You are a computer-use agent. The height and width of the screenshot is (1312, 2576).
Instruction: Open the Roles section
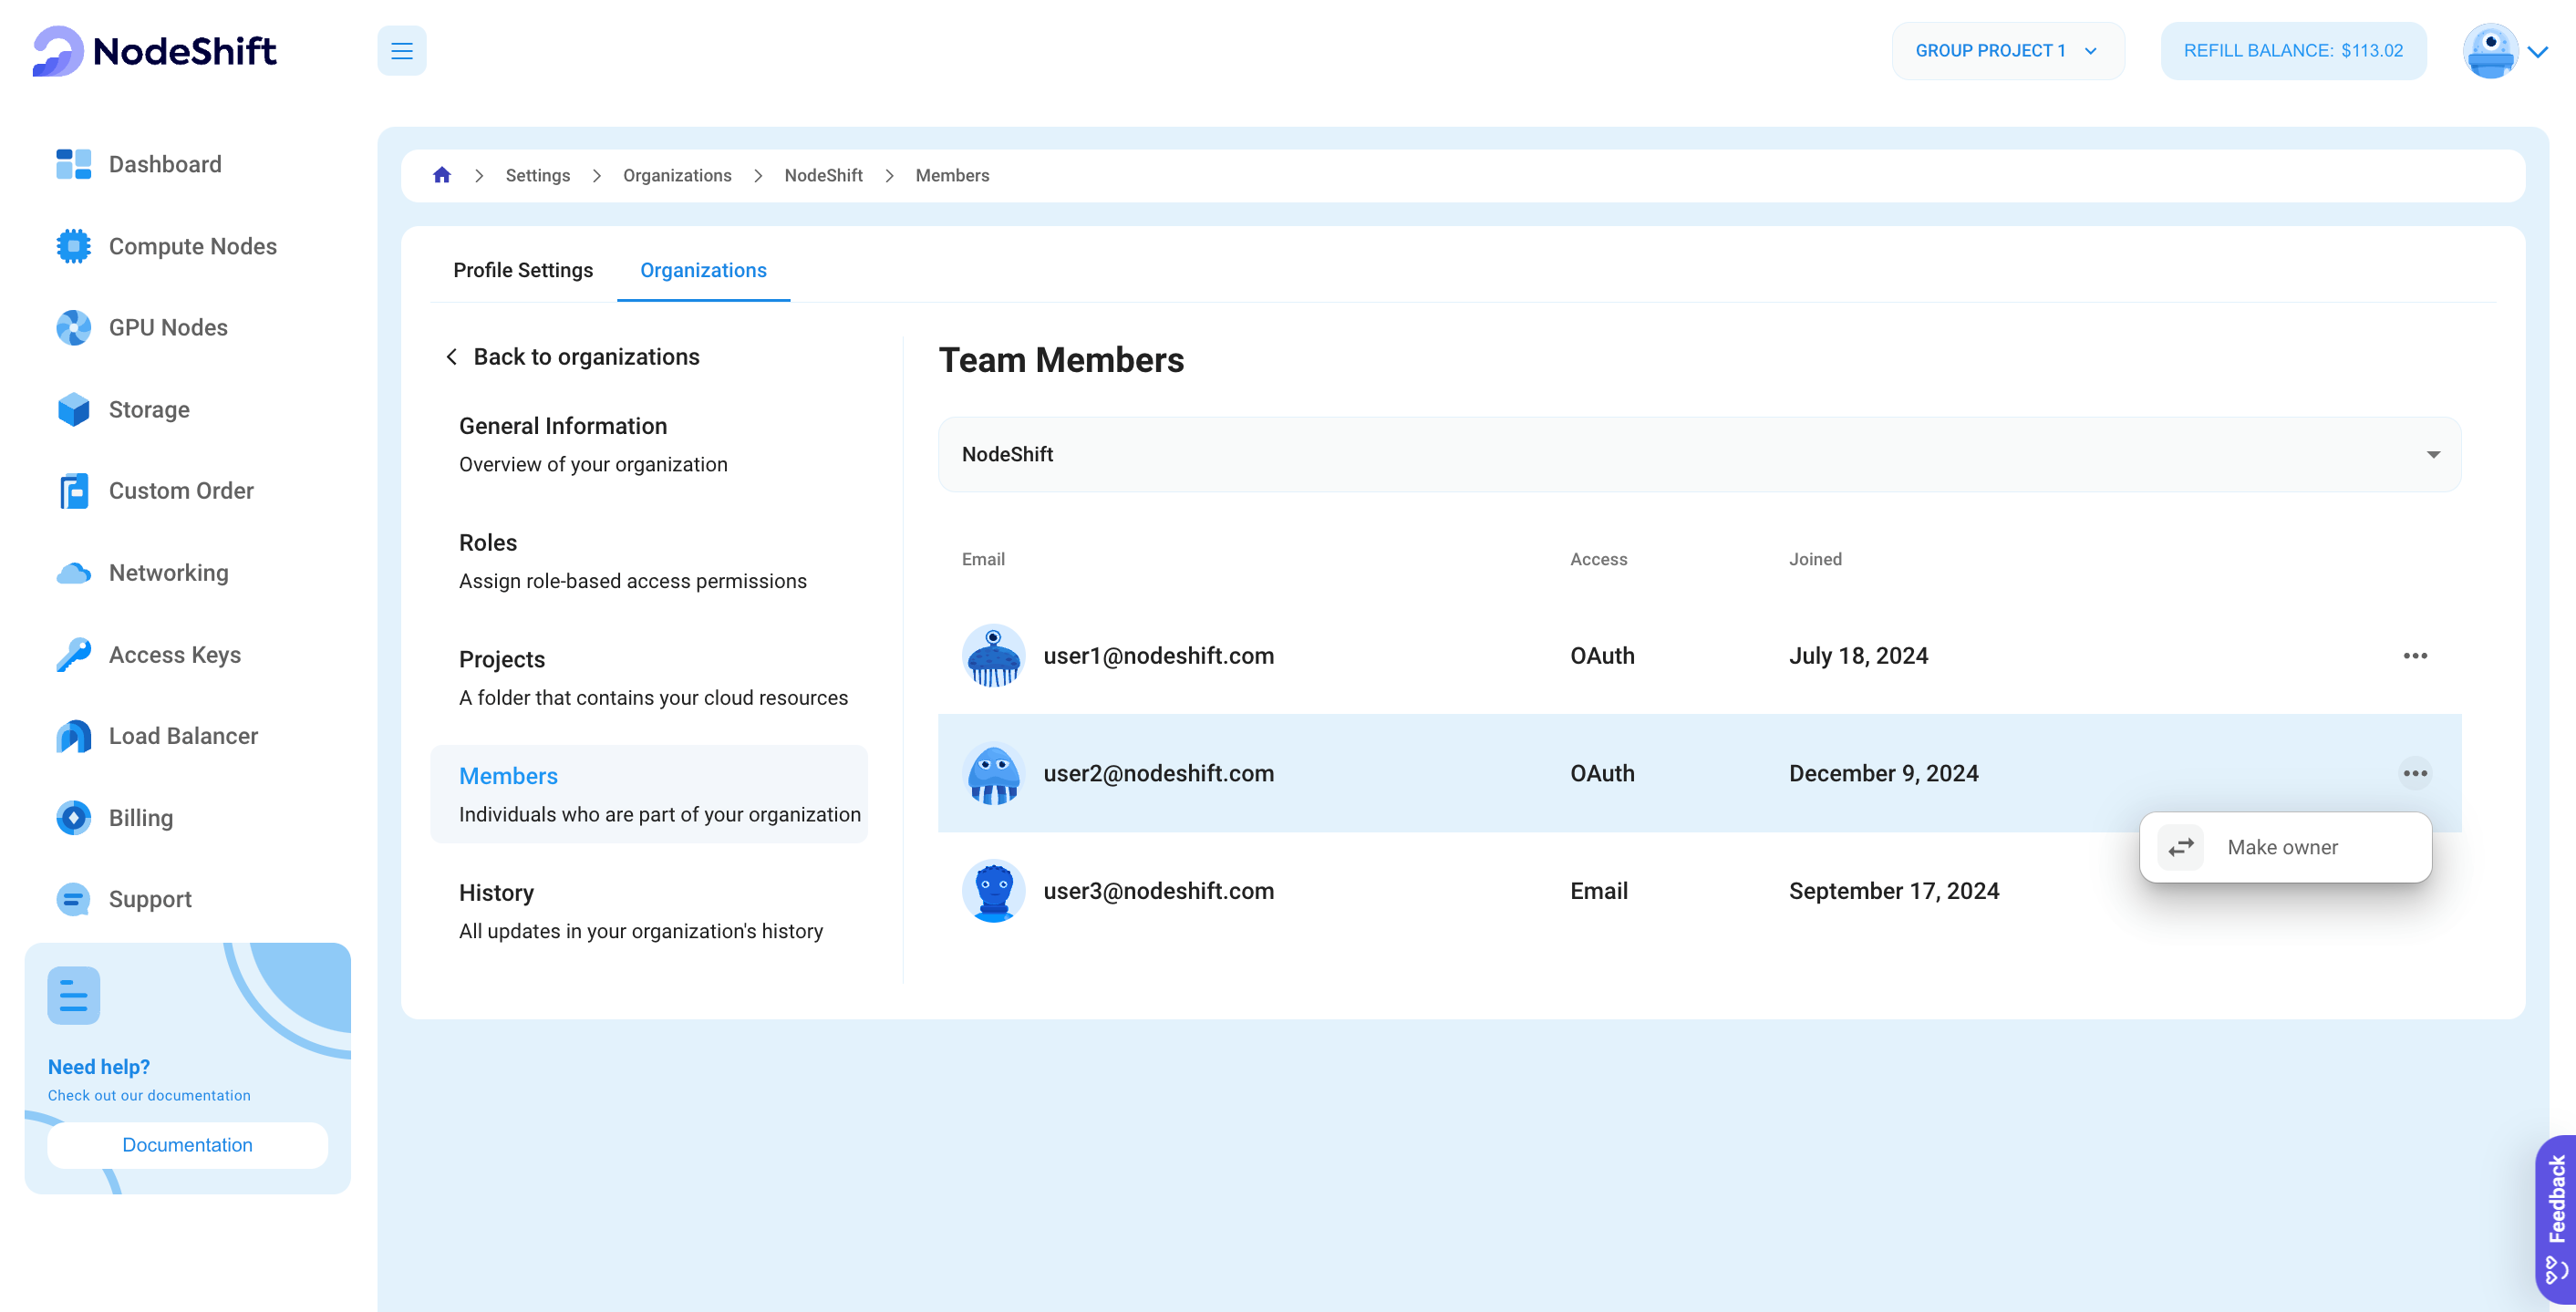[x=649, y=562]
